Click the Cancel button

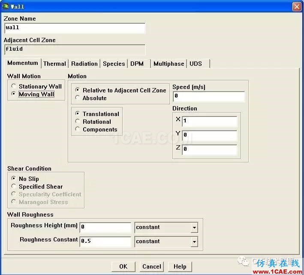click(x=152, y=266)
